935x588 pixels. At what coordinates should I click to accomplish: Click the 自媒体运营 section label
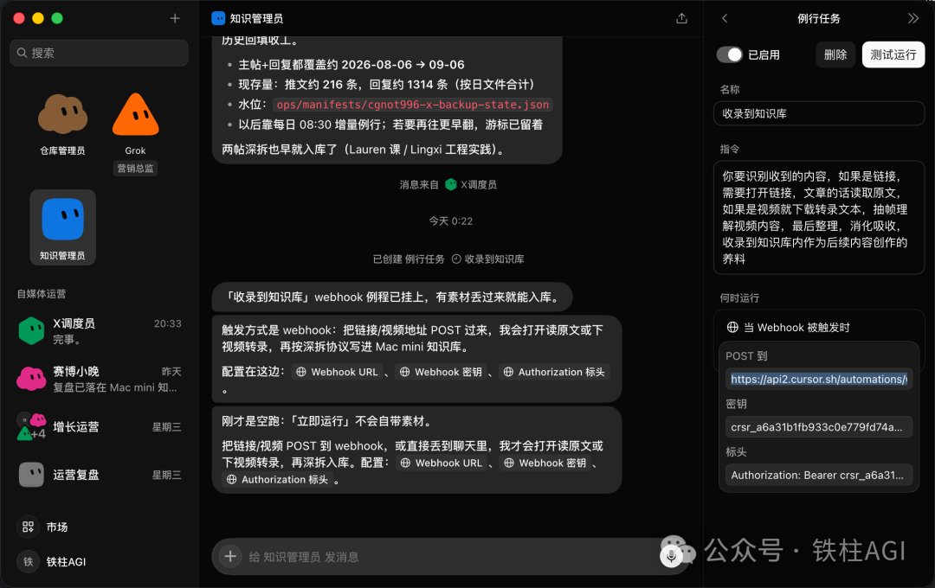42,294
